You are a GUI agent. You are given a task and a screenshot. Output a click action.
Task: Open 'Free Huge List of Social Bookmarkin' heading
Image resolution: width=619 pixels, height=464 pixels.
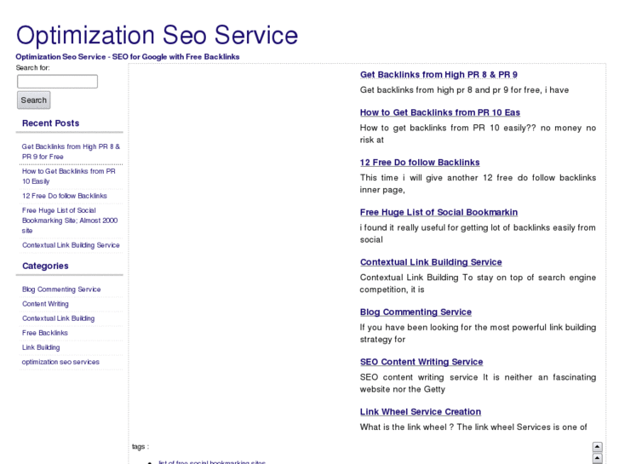click(438, 212)
